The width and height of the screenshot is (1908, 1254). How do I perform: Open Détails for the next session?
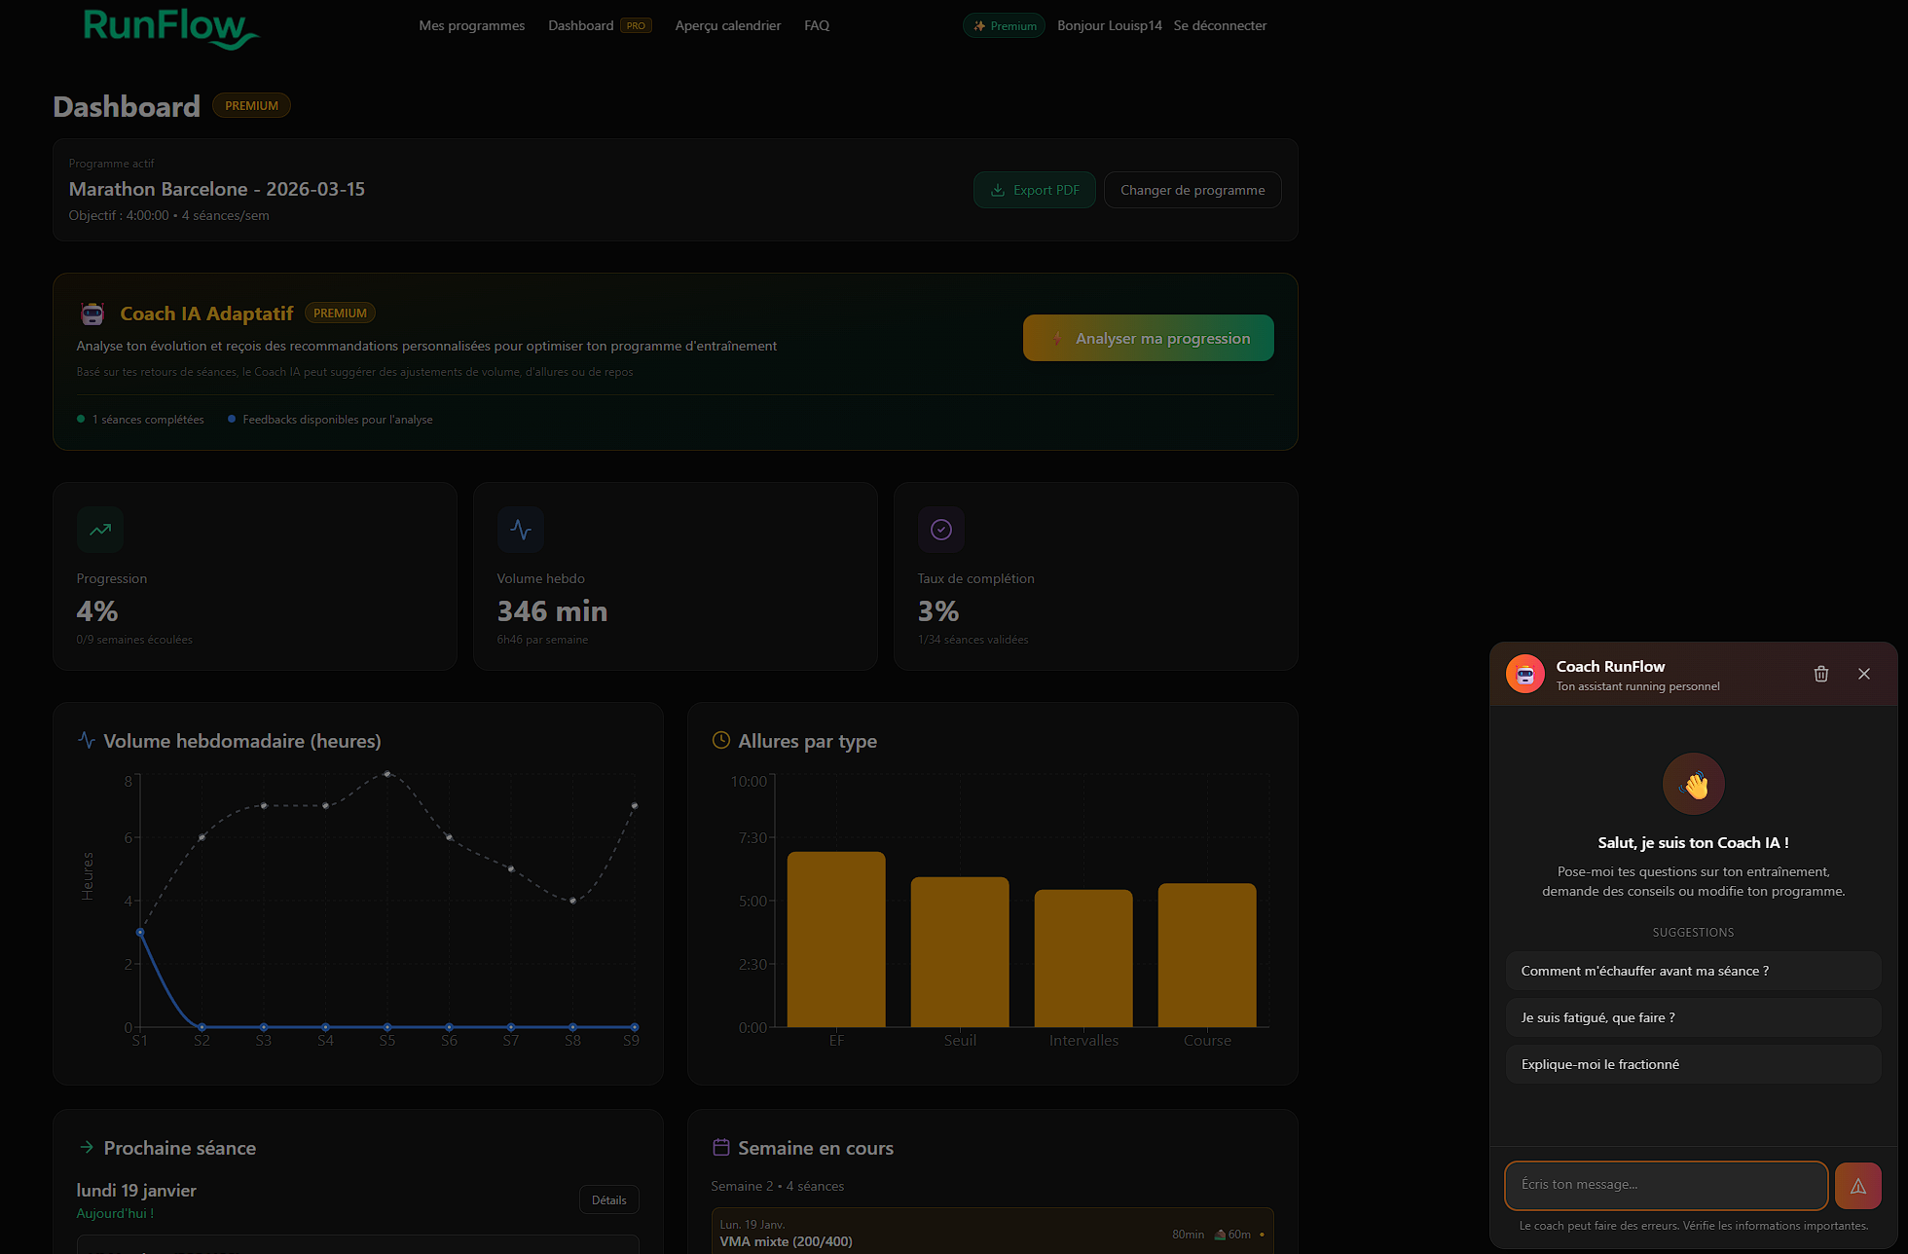pyautogui.click(x=609, y=1199)
